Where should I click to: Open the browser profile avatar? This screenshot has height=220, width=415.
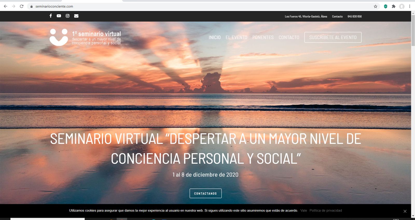(x=402, y=6)
